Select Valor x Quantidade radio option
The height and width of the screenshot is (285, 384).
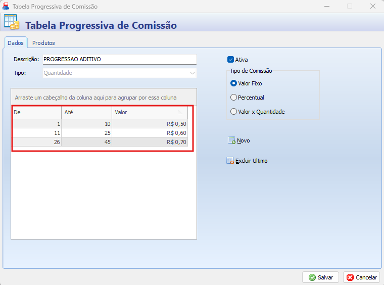pos(233,112)
